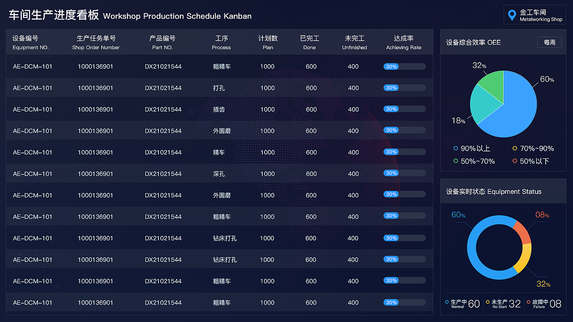This screenshot has height=322, width=573.
Task: Click the 设备编号 Equipment NO. header
Action: 30,42
